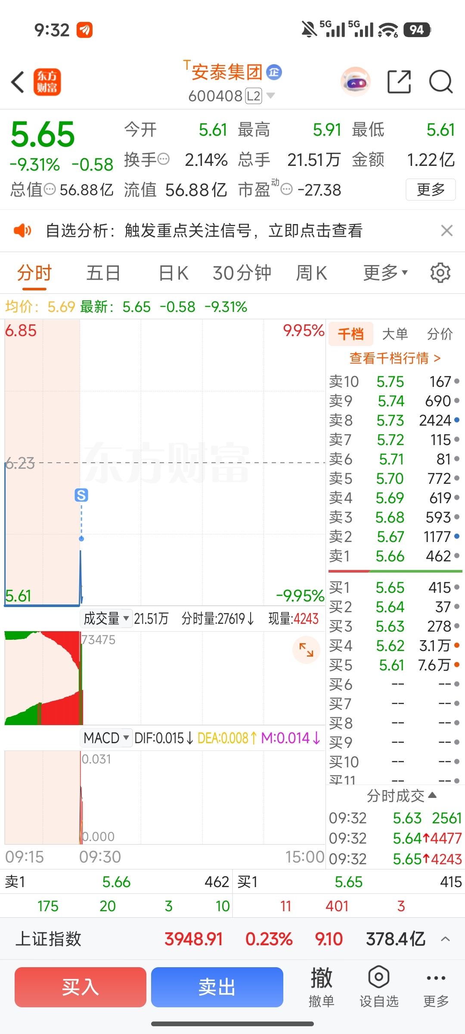Open the bottom 更多 three-dots menu

436,987
